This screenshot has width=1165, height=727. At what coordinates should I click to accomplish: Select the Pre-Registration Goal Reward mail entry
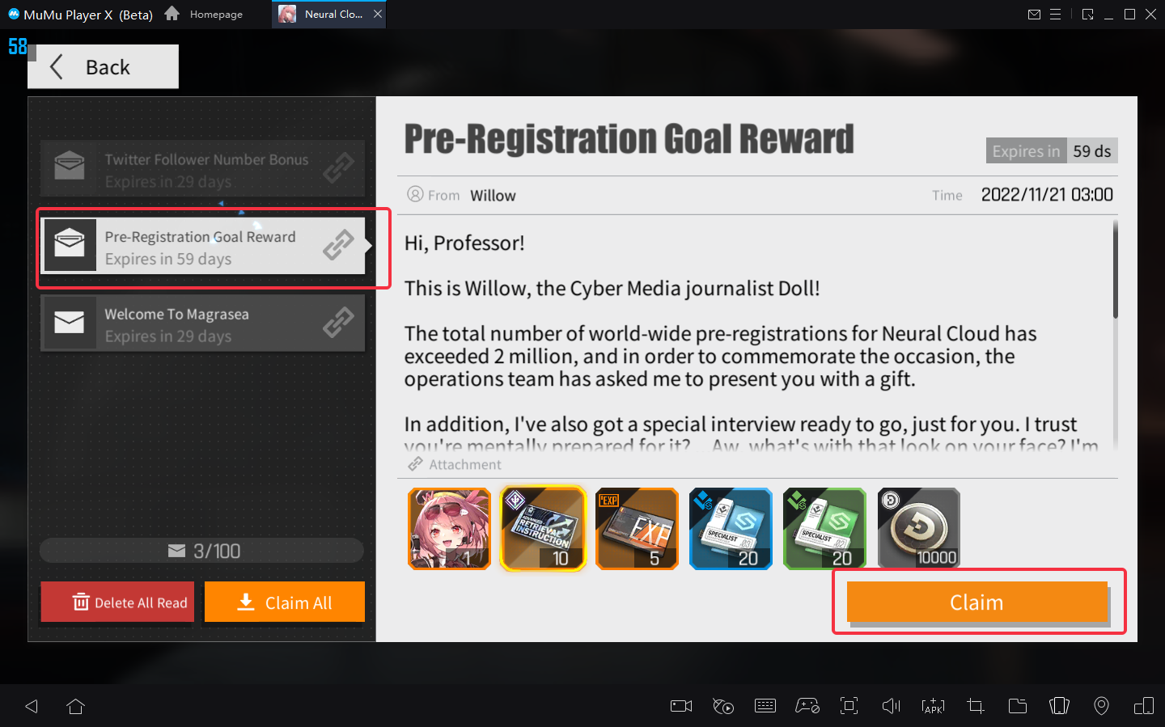click(x=202, y=246)
